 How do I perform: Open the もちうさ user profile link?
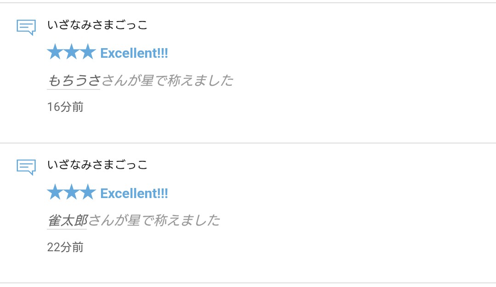click(x=74, y=81)
